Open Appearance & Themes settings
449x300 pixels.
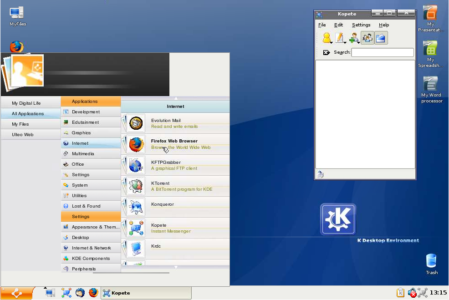91,227
